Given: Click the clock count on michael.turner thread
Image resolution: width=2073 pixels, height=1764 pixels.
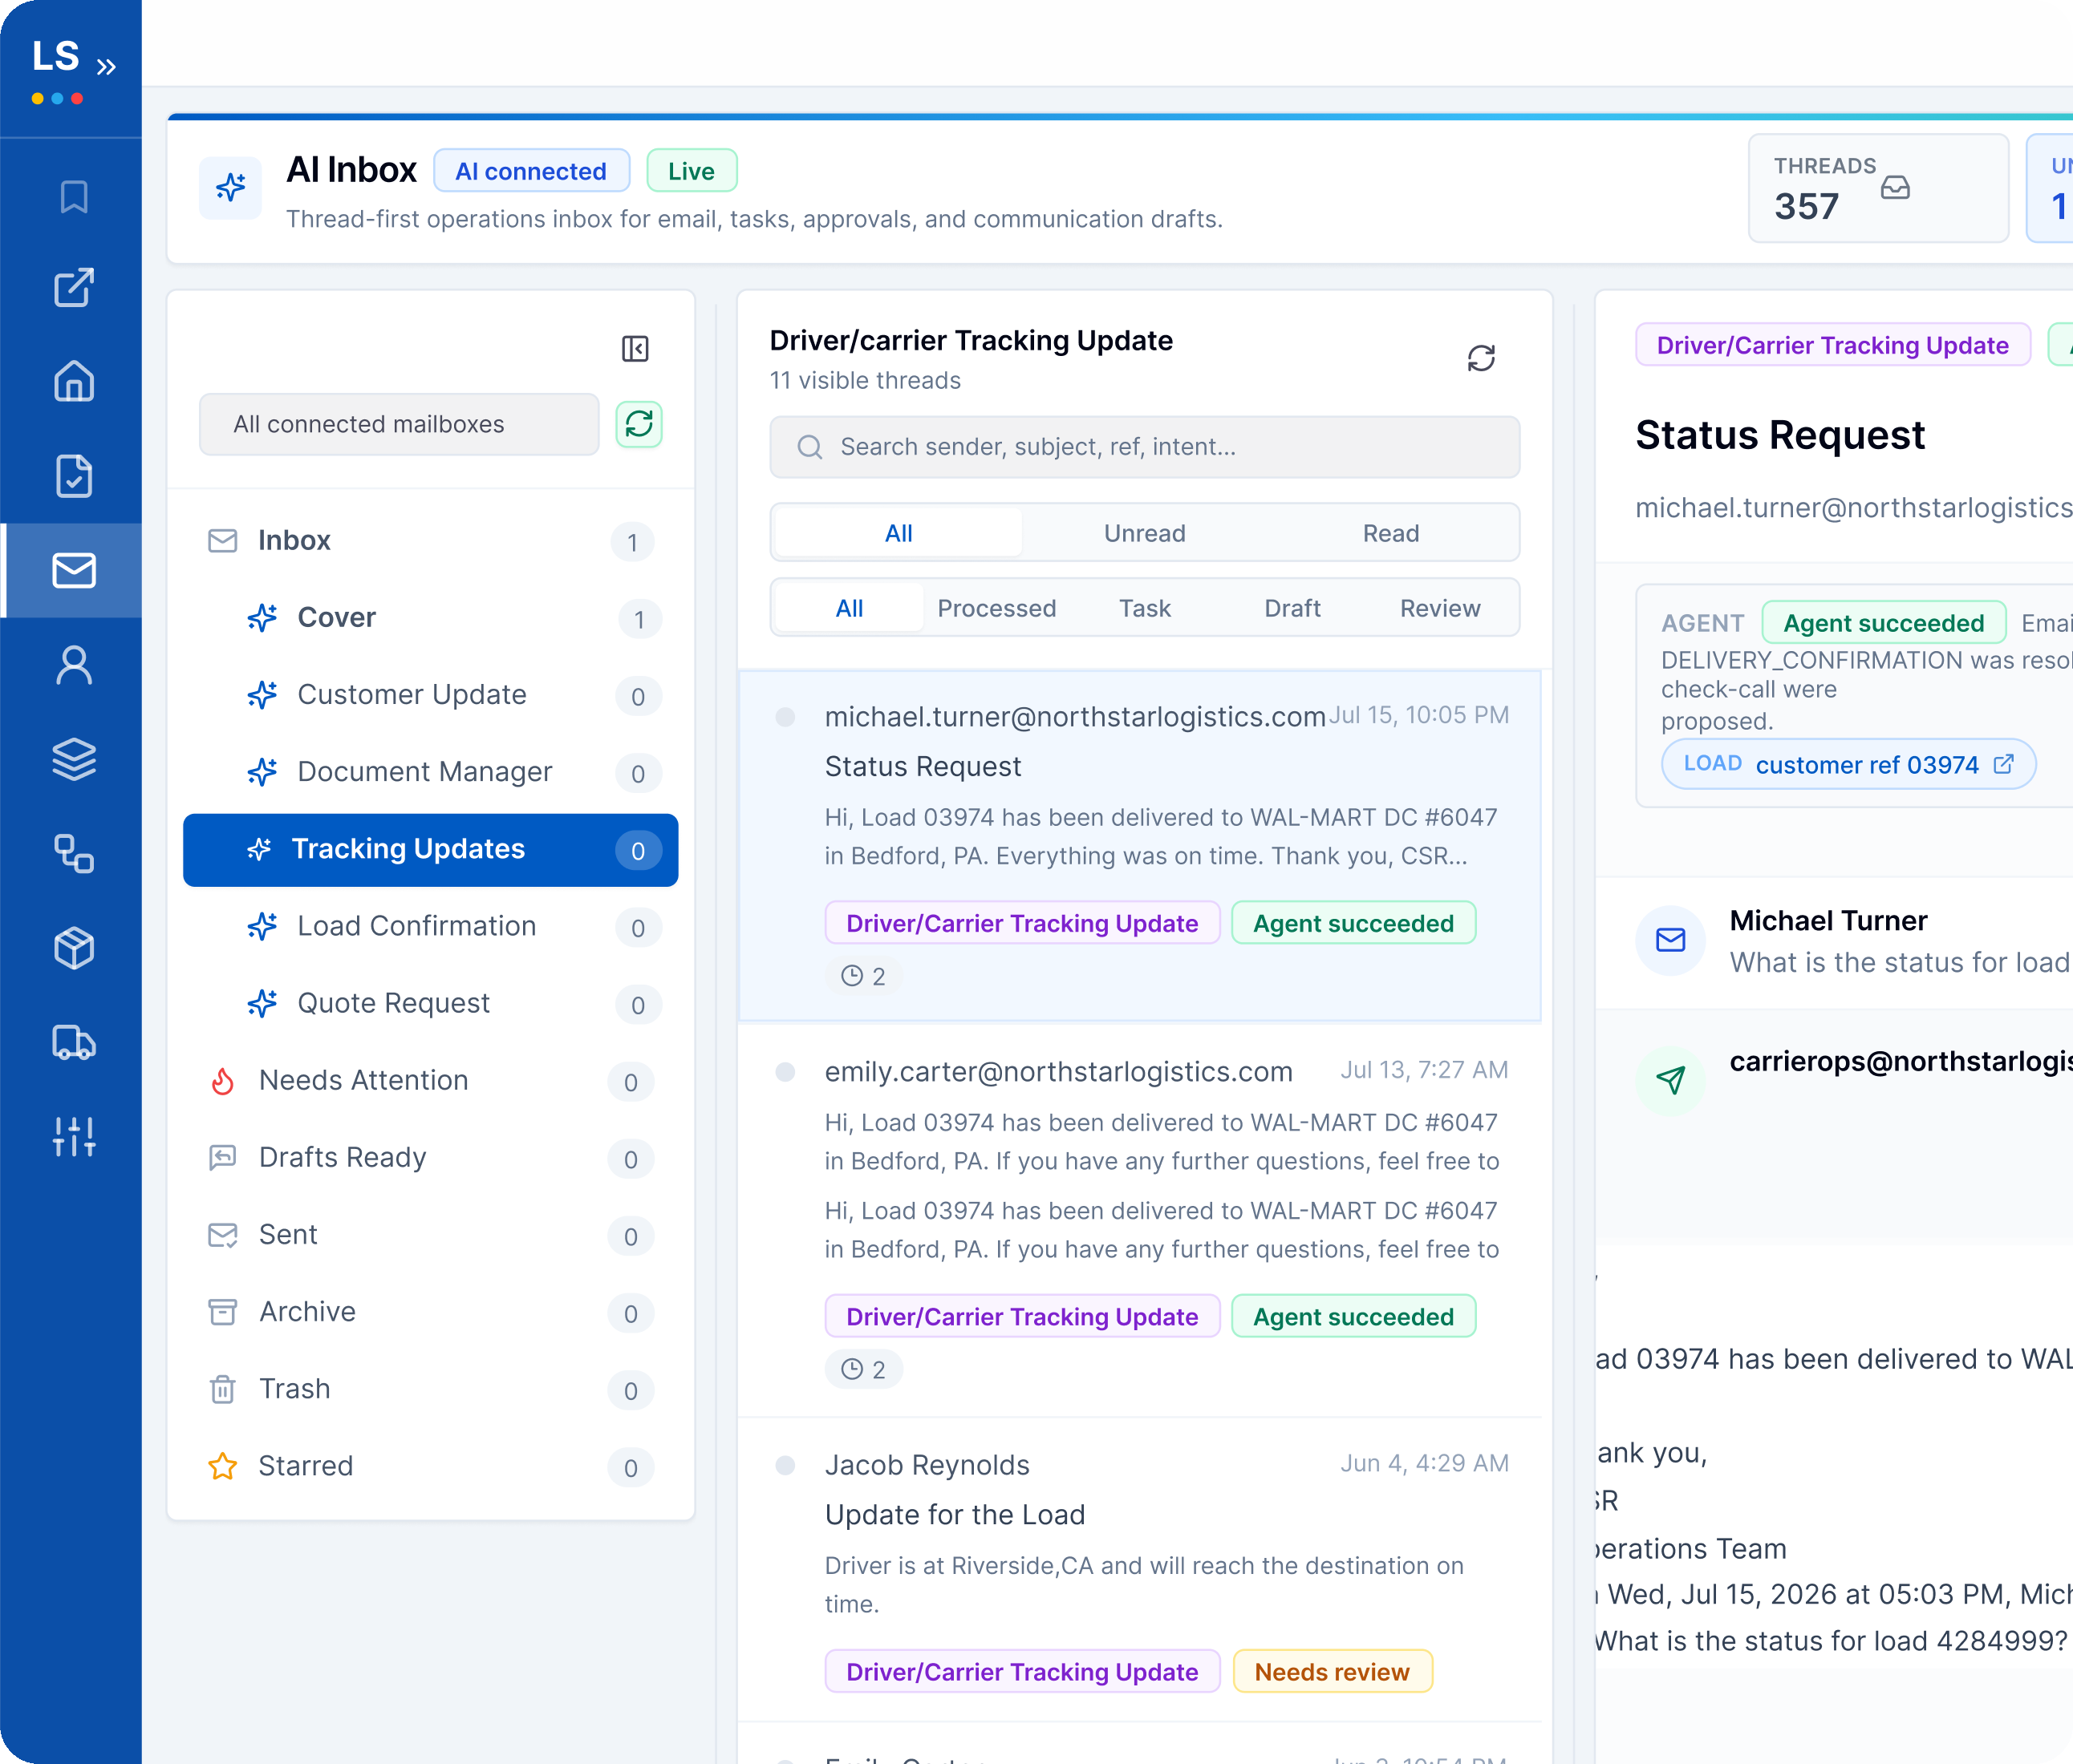Looking at the screenshot, I should point(863,976).
